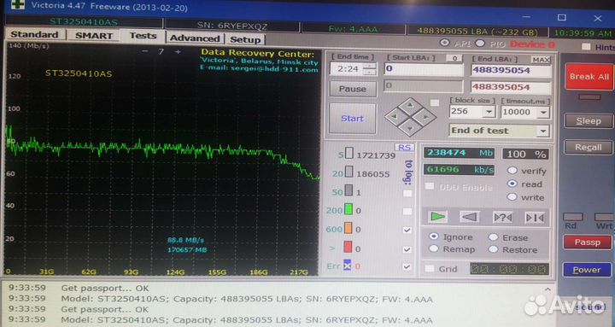Click the Start scan button

[x=352, y=119]
